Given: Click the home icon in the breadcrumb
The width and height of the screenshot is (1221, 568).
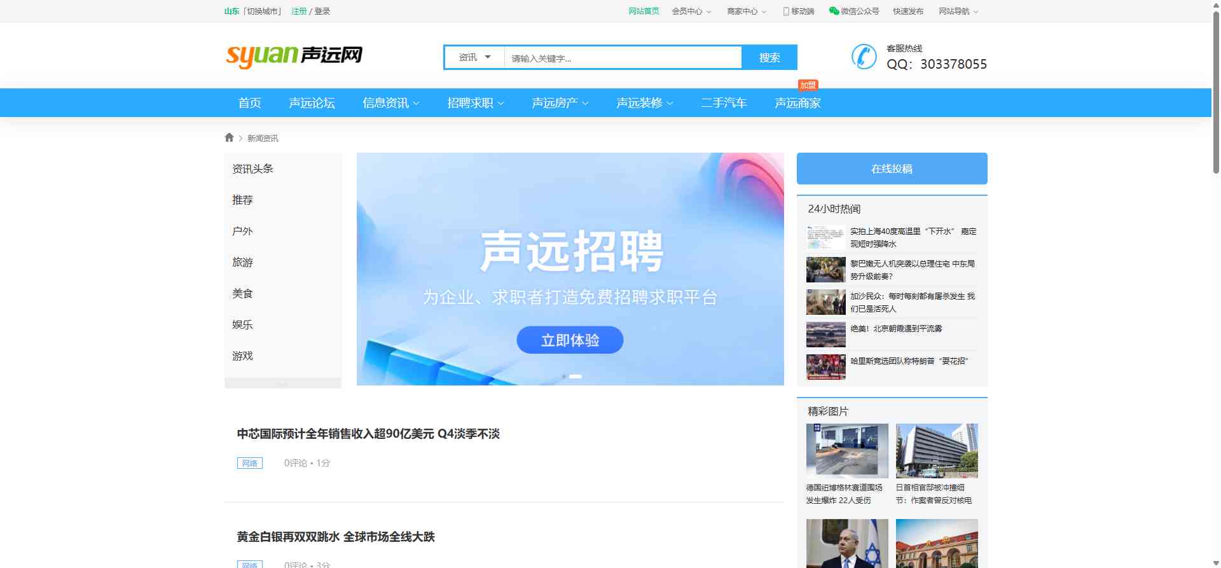Looking at the screenshot, I should (x=229, y=137).
